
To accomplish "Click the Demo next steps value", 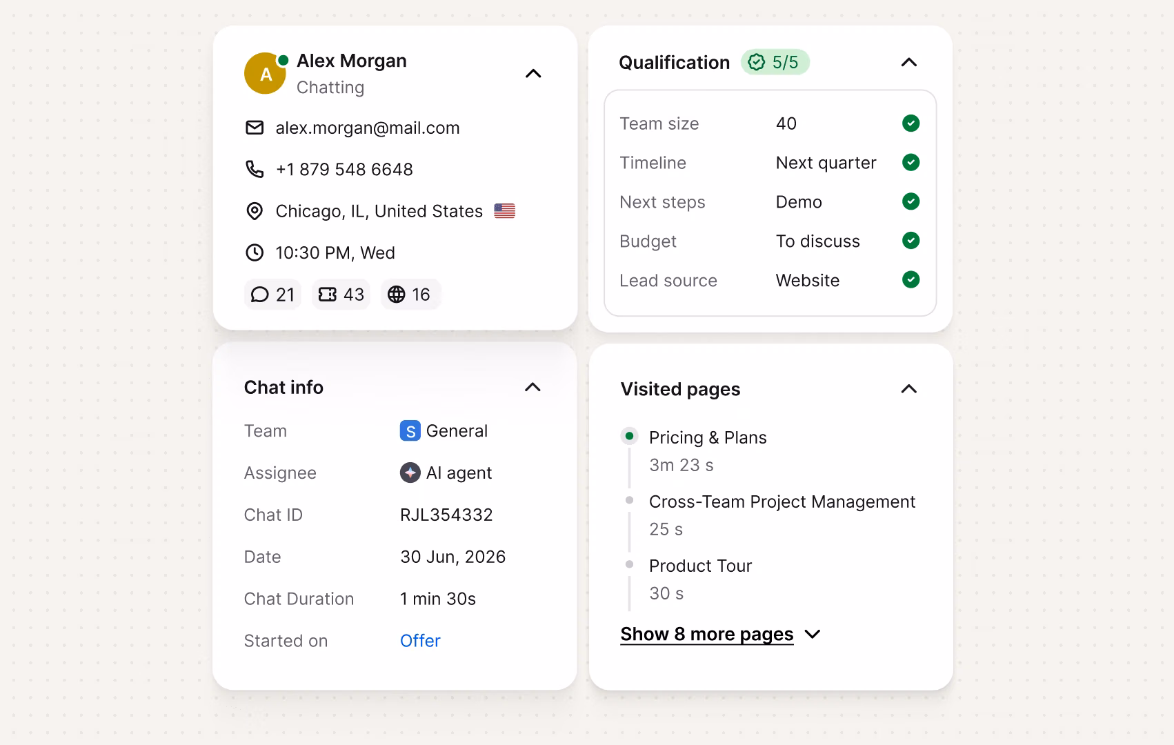I will 799,202.
